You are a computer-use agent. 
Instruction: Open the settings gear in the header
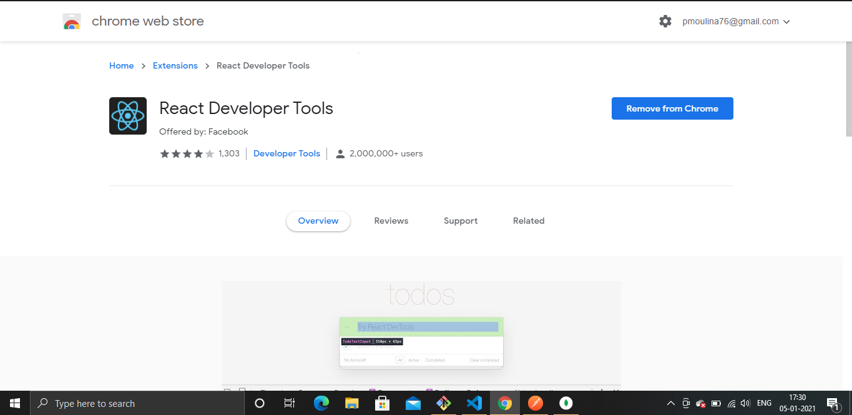click(x=665, y=21)
